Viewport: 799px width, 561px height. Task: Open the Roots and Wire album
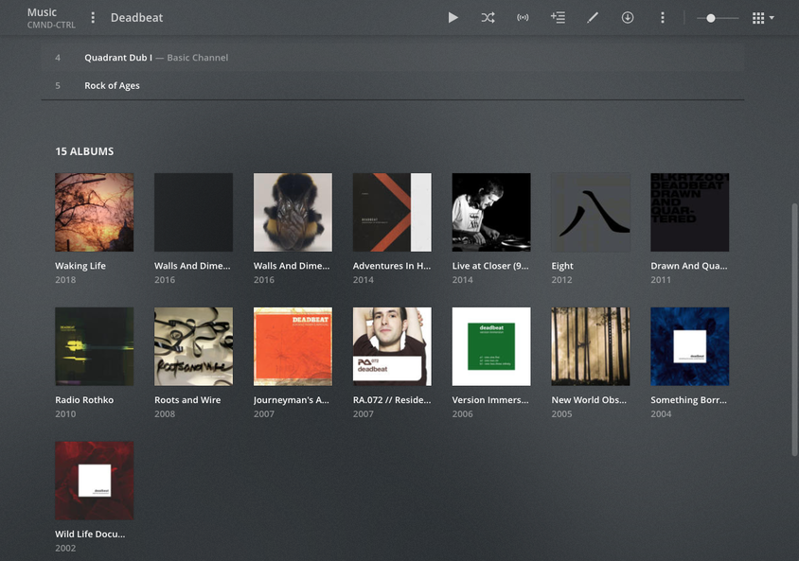(x=193, y=346)
